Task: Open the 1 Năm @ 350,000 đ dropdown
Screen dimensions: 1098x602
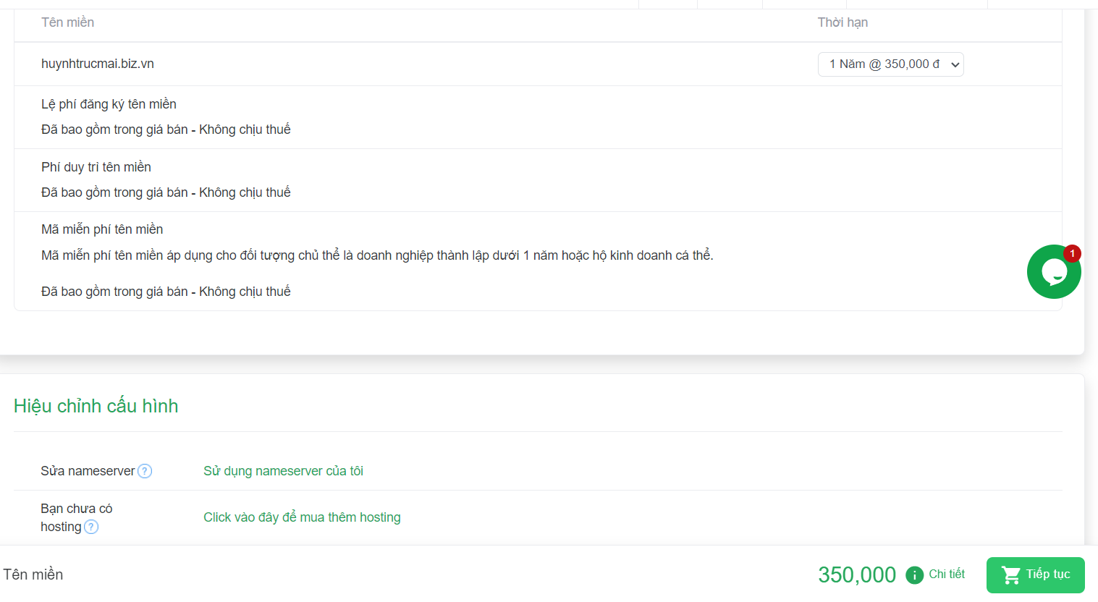Action: click(890, 64)
